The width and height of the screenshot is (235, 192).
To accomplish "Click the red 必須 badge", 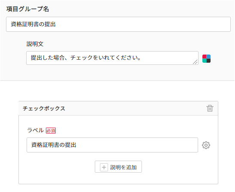I will (51, 131).
